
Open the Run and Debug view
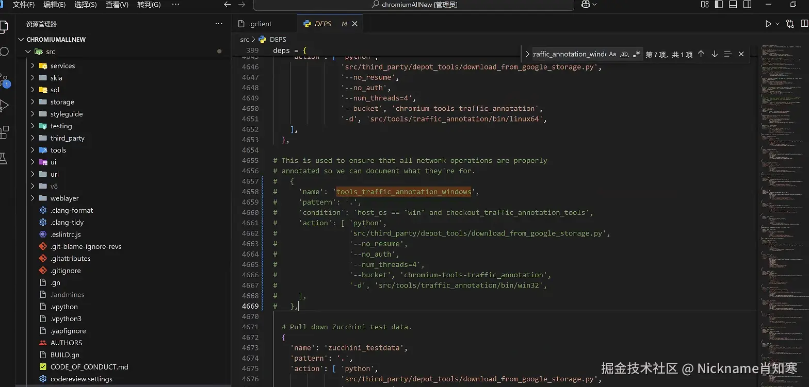(4, 106)
